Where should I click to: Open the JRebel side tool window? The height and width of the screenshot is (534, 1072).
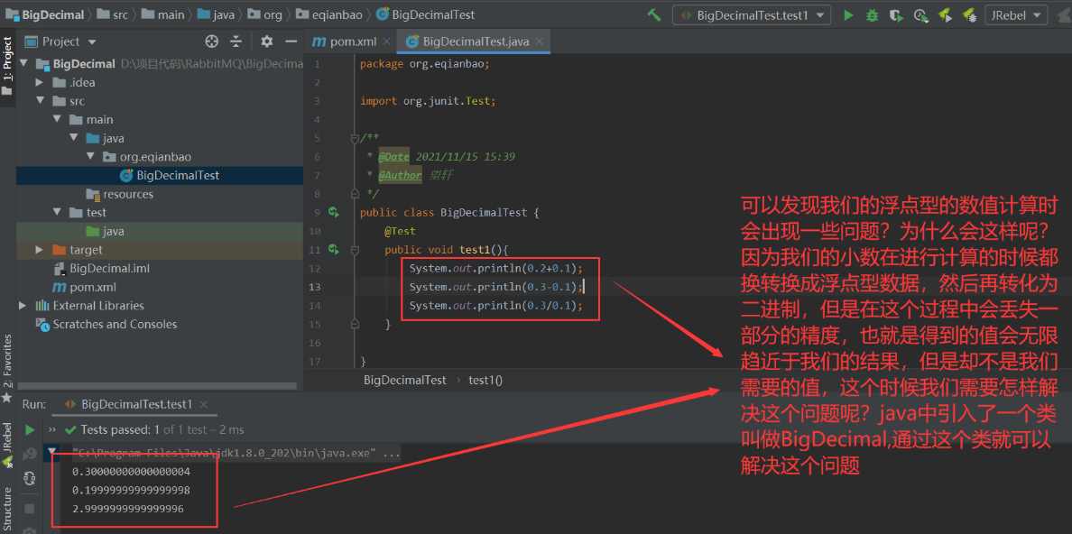[7, 445]
